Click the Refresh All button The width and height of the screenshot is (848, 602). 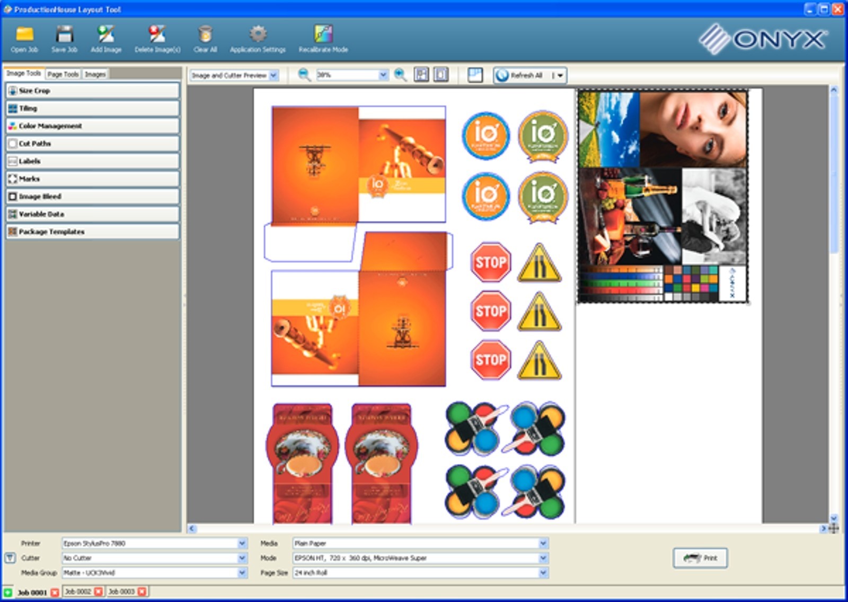(522, 75)
